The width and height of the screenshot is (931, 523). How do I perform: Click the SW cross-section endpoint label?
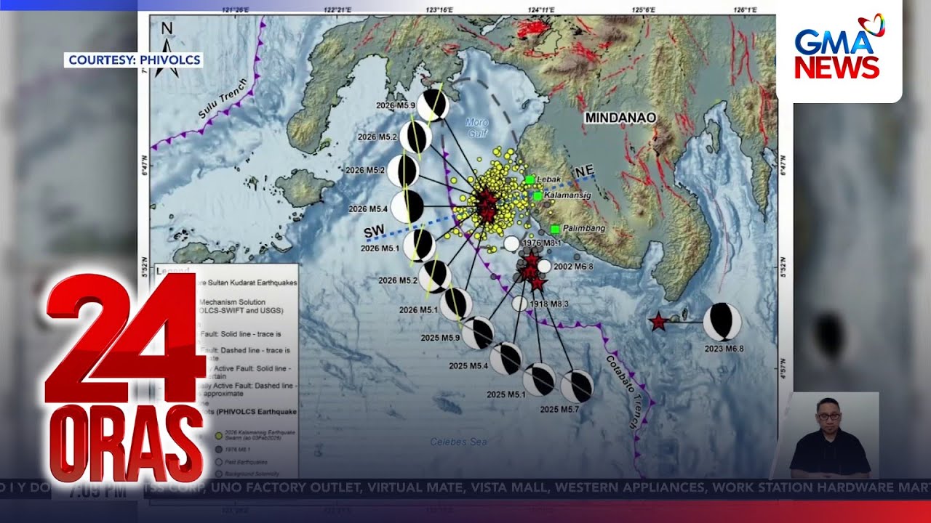(375, 232)
